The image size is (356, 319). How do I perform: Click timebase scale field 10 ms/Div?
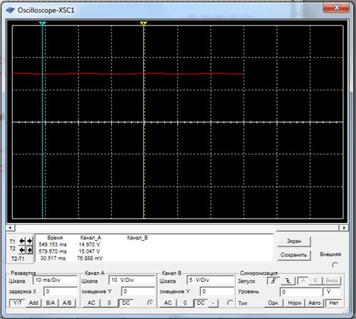55,280
